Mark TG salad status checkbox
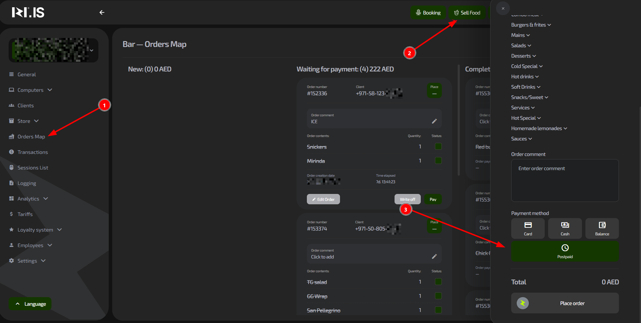This screenshot has height=323, width=641. point(438,282)
